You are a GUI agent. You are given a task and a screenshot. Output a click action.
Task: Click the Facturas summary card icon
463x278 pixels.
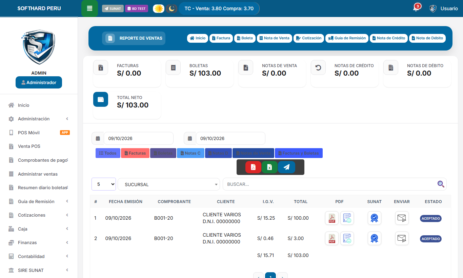tap(101, 67)
